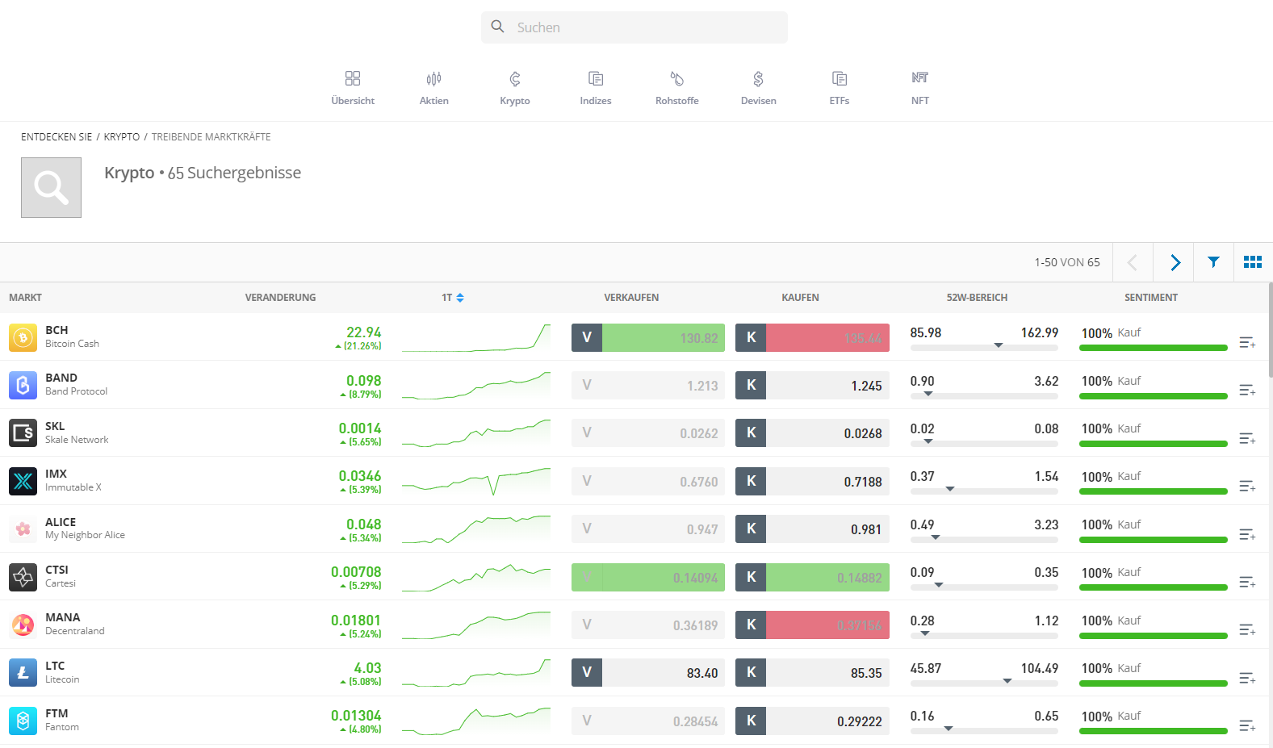Image resolution: width=1273 pixels, height=748 pixels.
Task: Open Litecoin coin icon
Action: pyautogui.click(x=23, y=673)
